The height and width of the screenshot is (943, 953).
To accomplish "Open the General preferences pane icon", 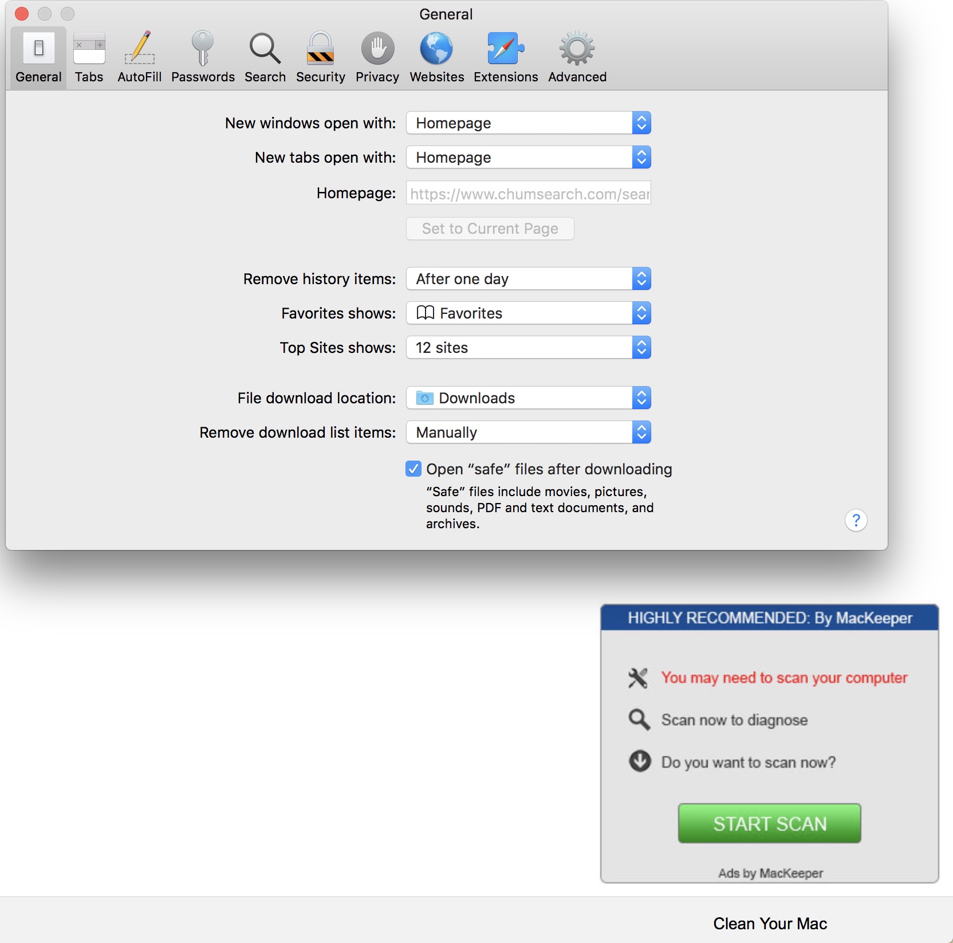I will pyautogui.click(x=38, y=48).
